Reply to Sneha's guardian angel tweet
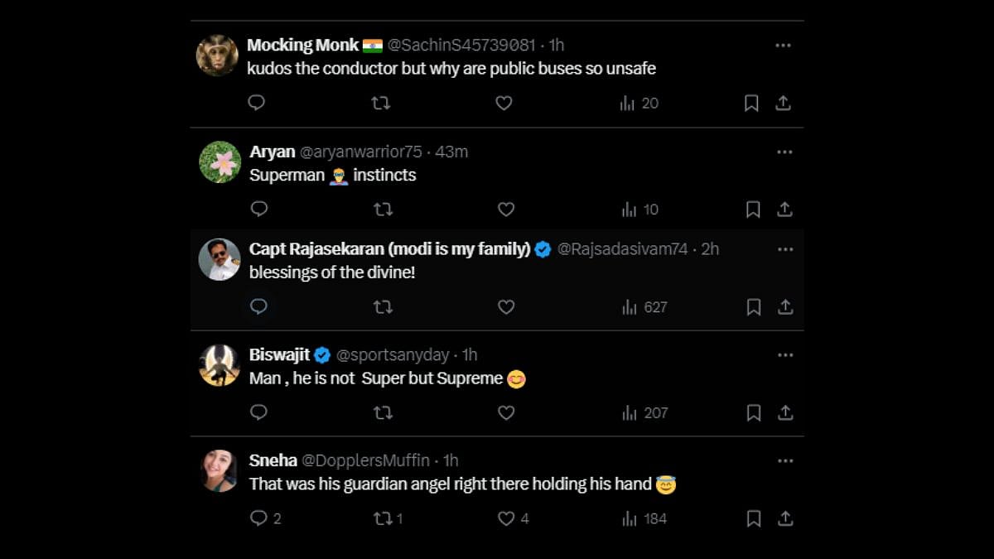Screen dimensions: 994x559 tap(259, 518)
